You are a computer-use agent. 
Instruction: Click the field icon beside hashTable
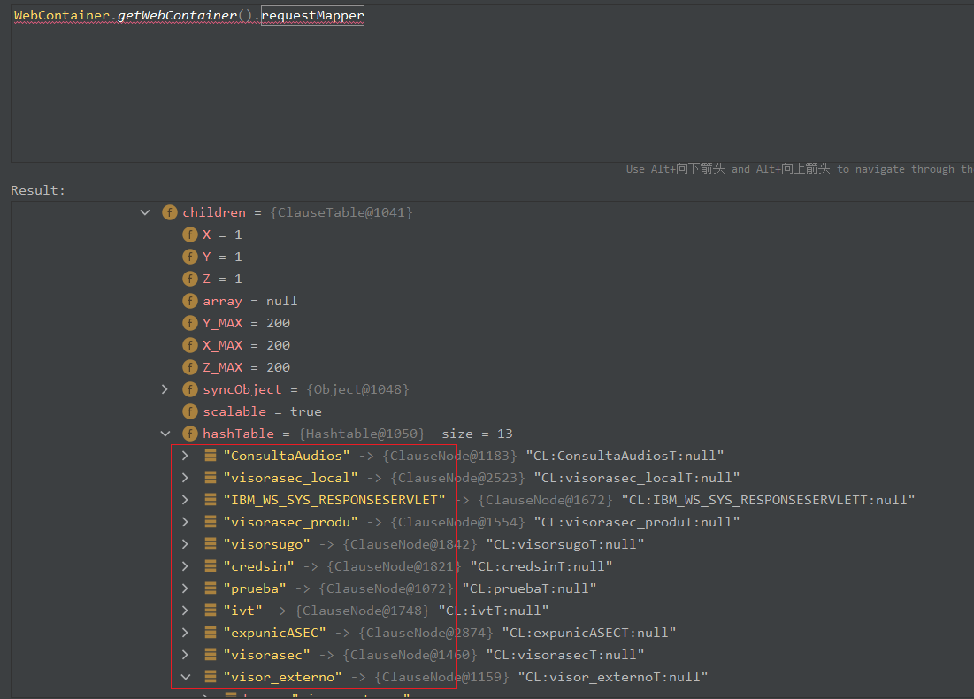[190, 434]
